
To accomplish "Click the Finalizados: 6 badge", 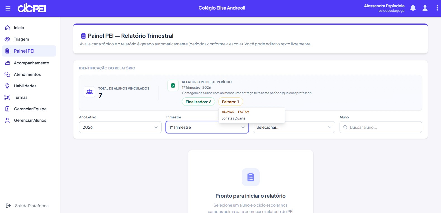I will 198,102.
